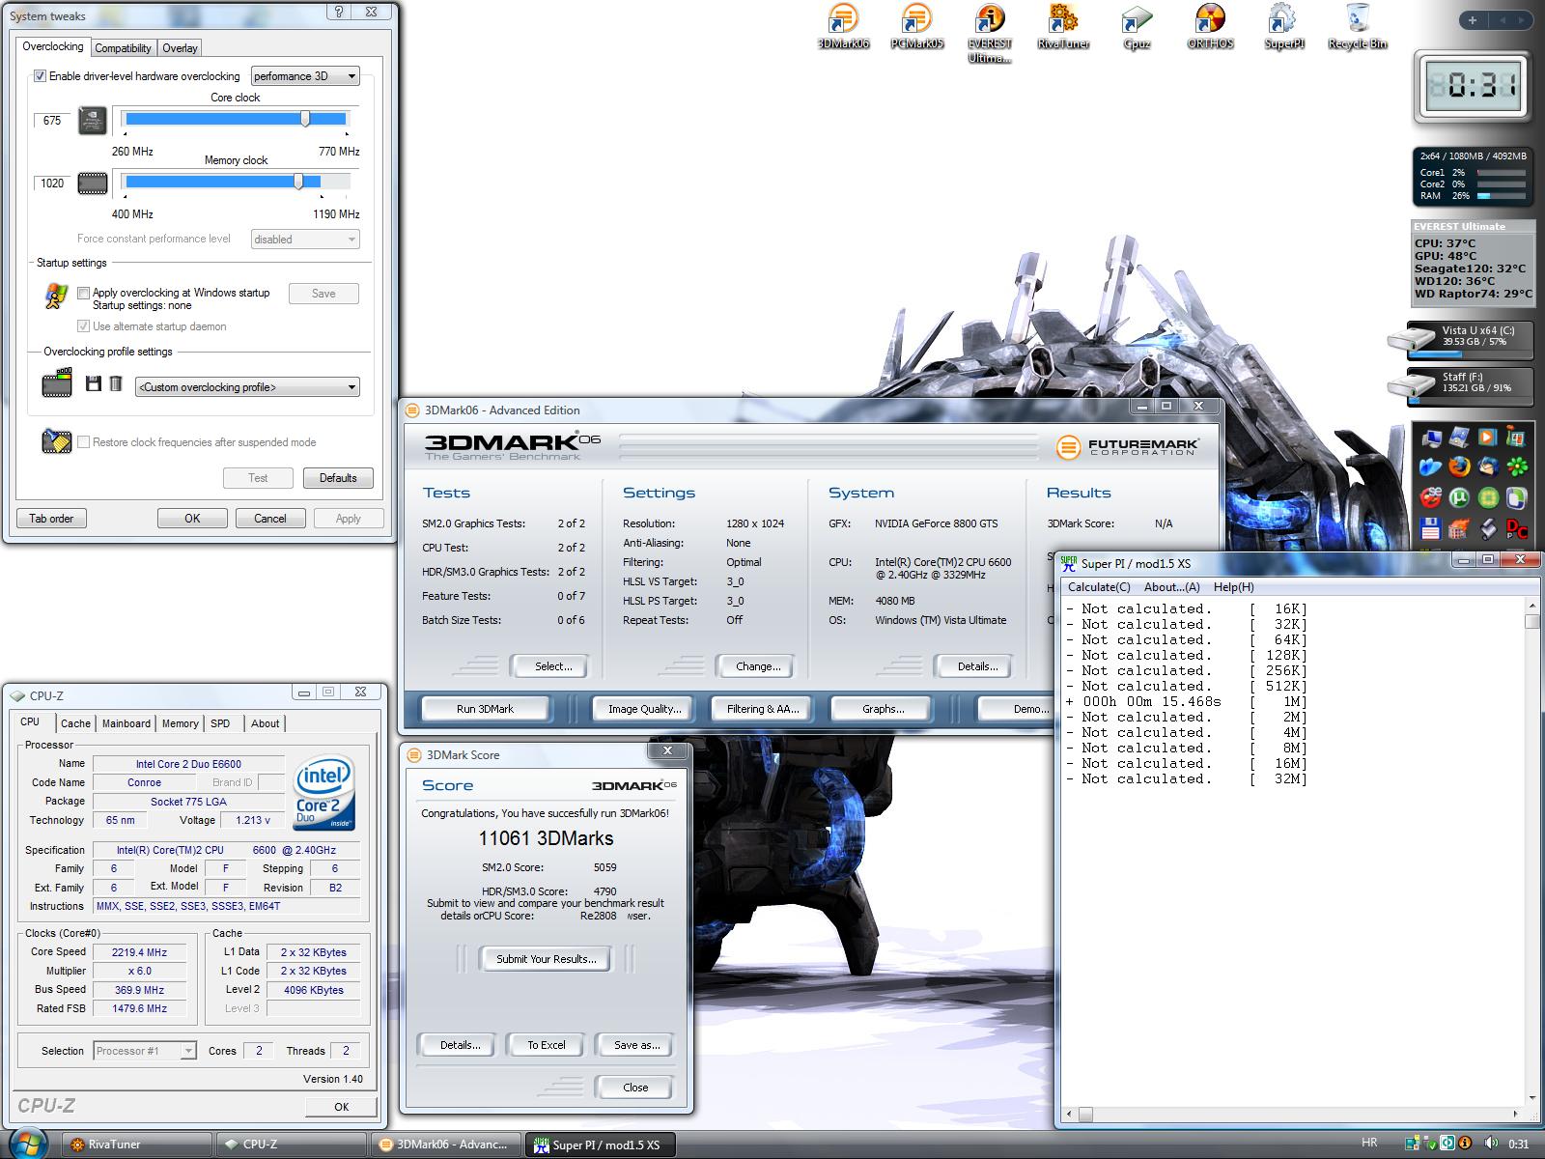Click the Defaults button in System tweaks
1545x1159 pixels.
pos(338,478)
